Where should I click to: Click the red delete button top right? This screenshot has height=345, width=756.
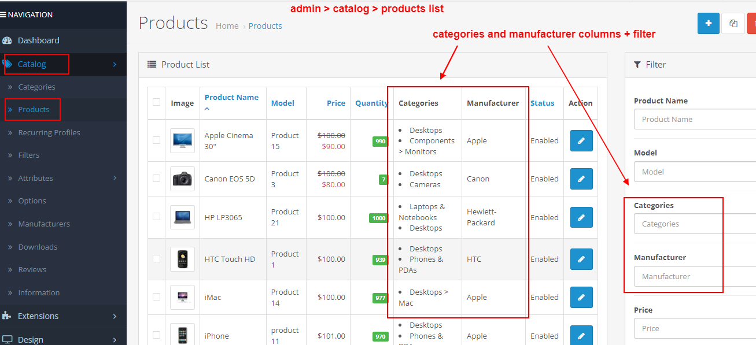752,23
